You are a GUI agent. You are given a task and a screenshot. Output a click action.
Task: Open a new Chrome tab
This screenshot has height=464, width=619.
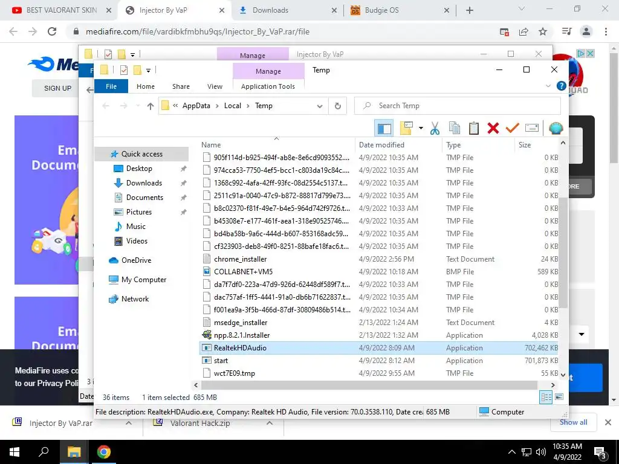469,10
